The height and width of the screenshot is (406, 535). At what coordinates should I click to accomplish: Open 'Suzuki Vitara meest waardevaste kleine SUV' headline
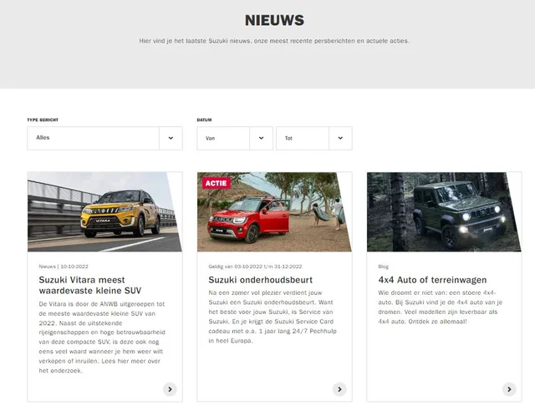coord(90,285)
